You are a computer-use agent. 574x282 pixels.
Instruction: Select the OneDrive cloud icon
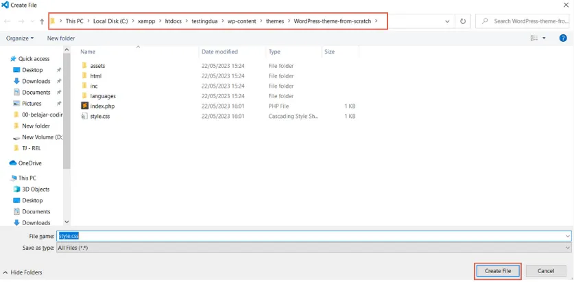(13, 163)
